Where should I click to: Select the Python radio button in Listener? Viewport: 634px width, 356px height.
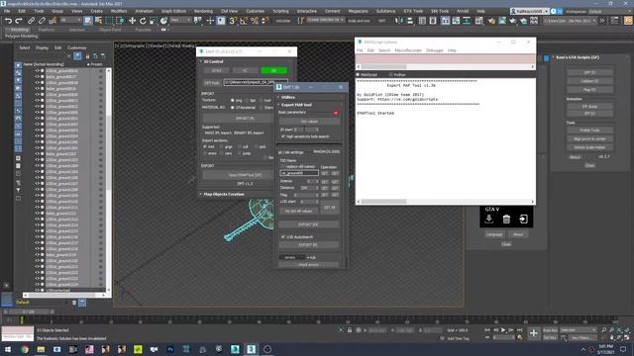point(391,75)
